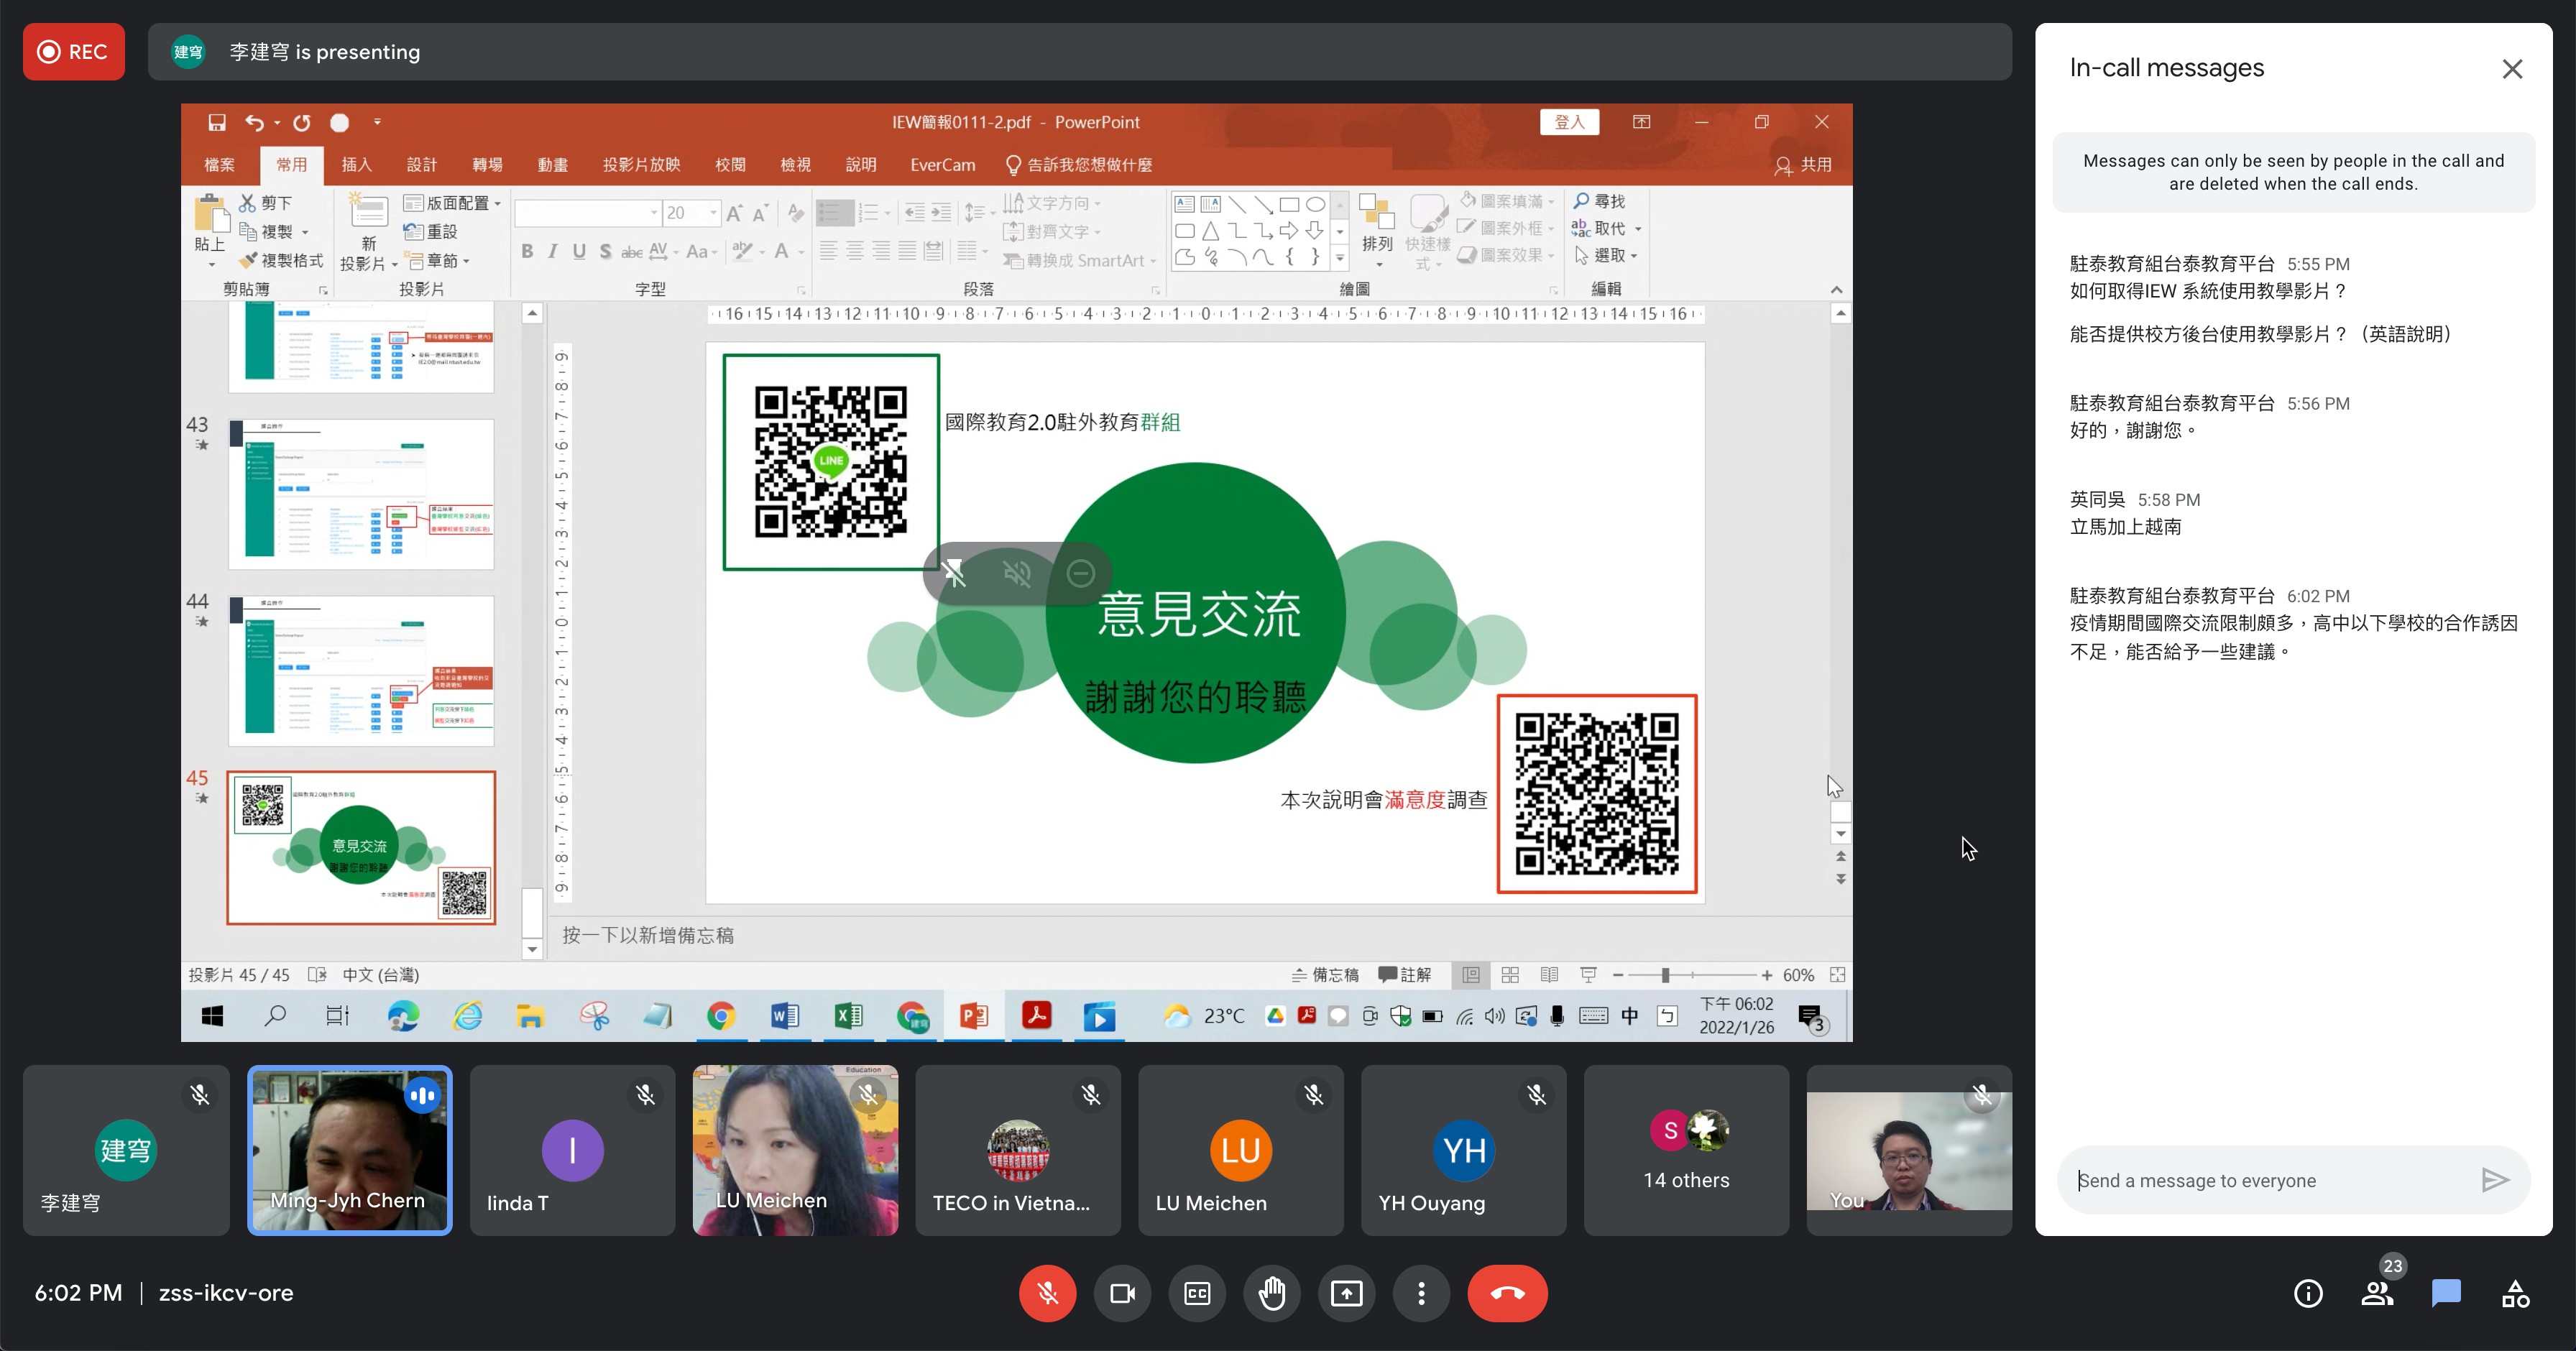Click the Adobe Acrobat icon in the taskbar
The width and height of the screenshot is (2576, 1351).
pos(1037,1017)
